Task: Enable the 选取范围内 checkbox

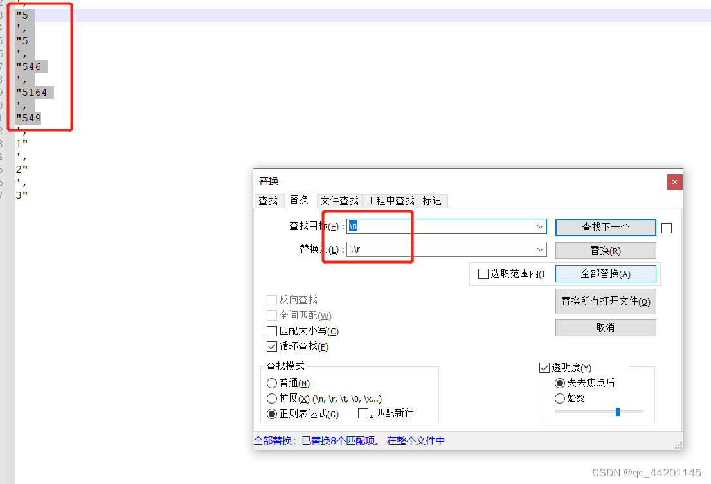Action: coord(483,274)
